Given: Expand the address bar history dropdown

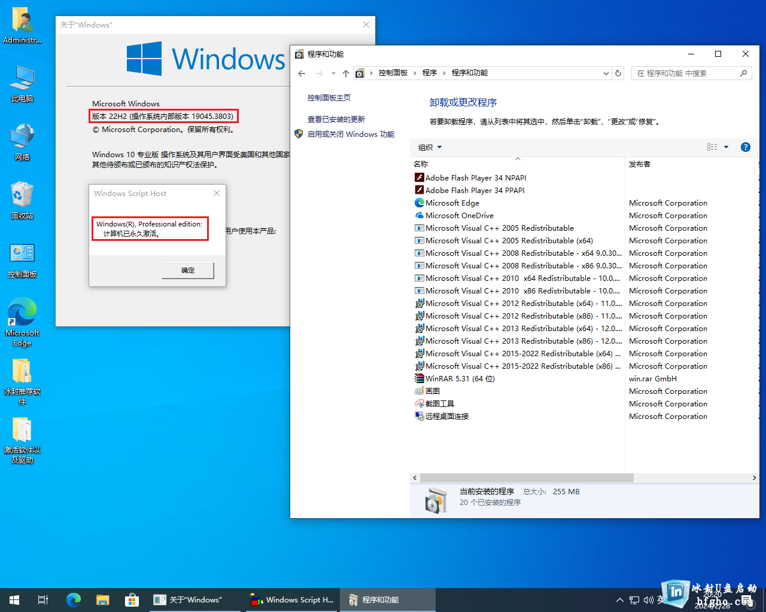Looking at the screenshot, I should click(606, 73).
